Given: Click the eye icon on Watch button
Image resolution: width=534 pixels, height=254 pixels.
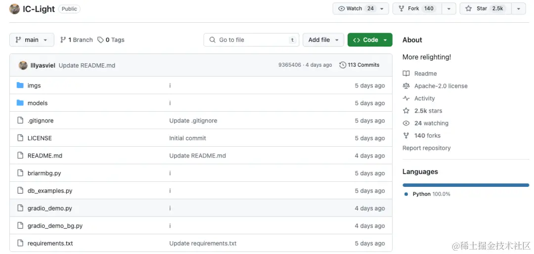Looking at the screenshot, I should click(x=341, y=8).
